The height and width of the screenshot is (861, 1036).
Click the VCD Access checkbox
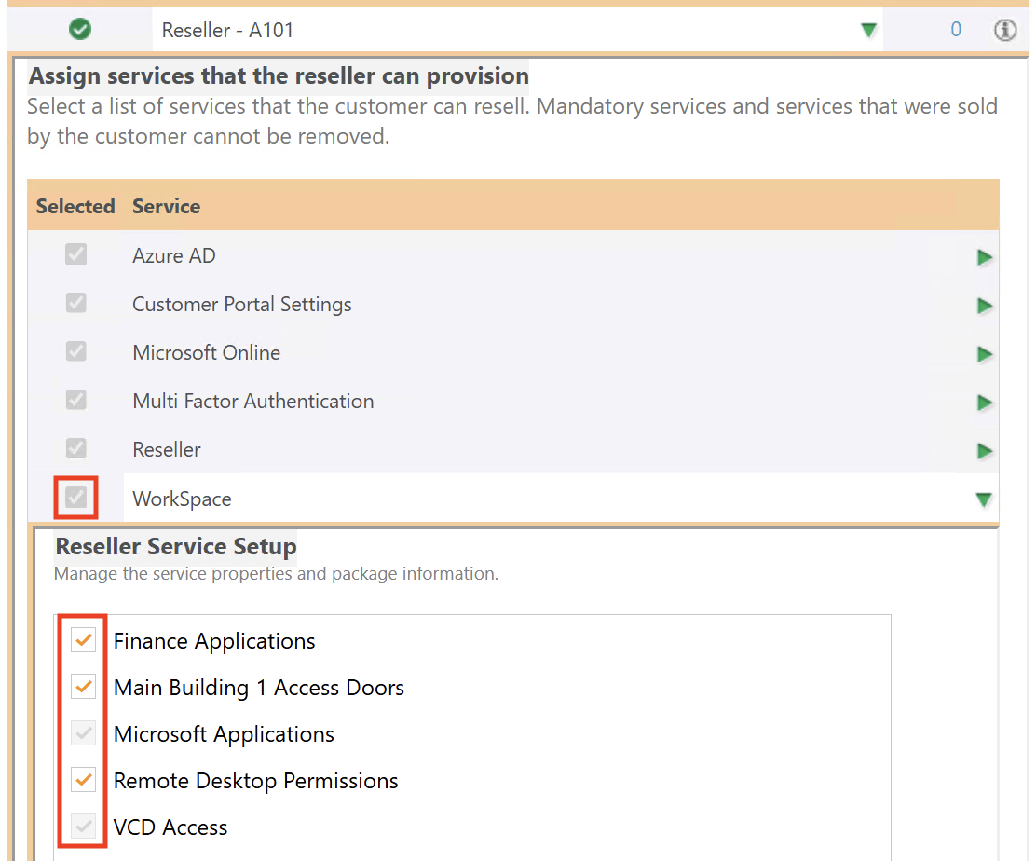click(x=84, y=827)
